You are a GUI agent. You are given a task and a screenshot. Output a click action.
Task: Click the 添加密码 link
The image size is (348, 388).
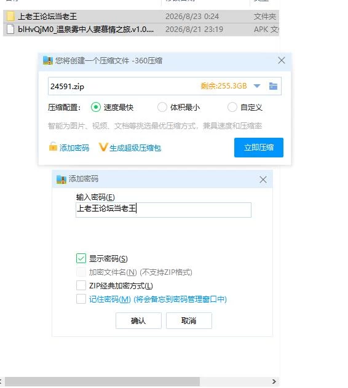tap(74, 148)
